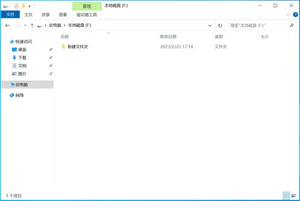Open the 驱动器工具 tab
The width and height of the screenshot is (300, 201).
[87, 15]
